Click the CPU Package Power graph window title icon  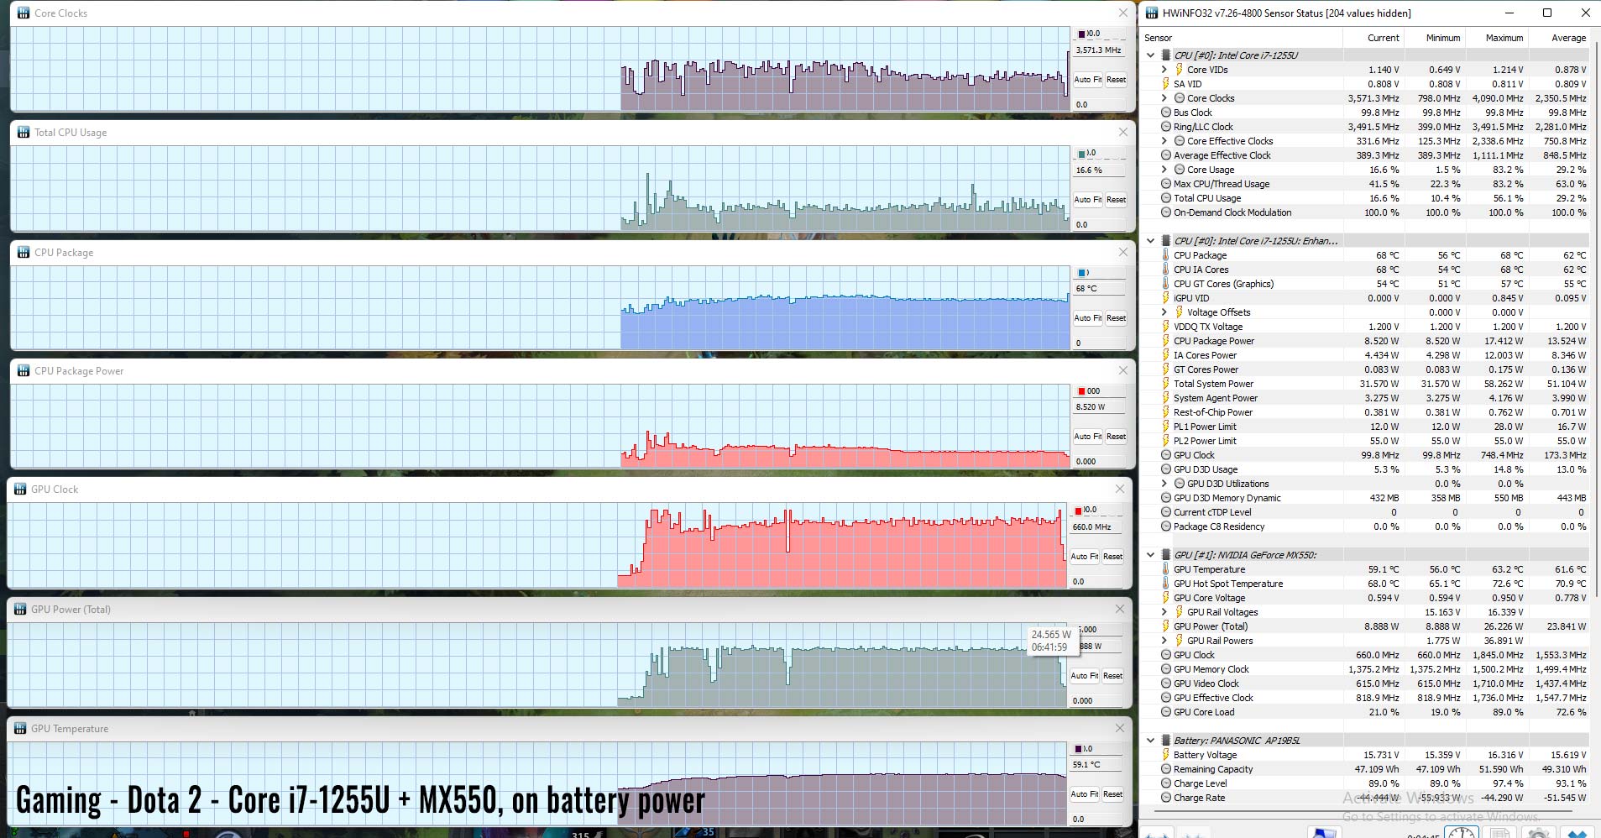pyautogui.click(x=24, y=370)
